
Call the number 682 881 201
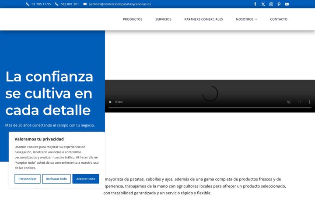[x=70, y=4]
